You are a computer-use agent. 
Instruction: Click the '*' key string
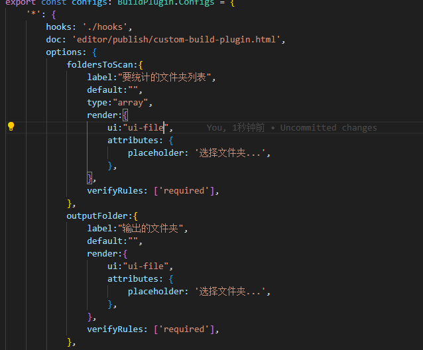[33, 14]
